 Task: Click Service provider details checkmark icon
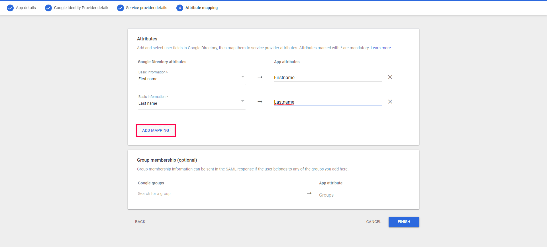(121, 8)
